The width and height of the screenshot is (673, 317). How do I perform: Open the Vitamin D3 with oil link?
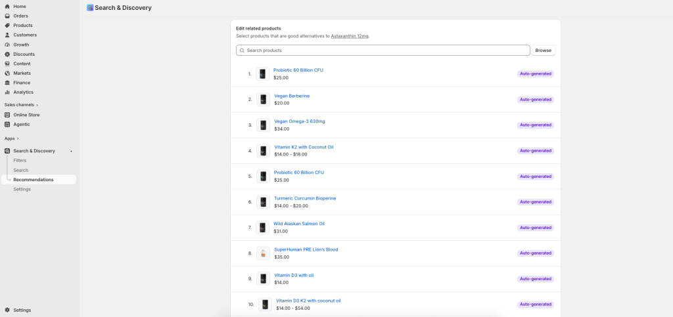[294, 275]
